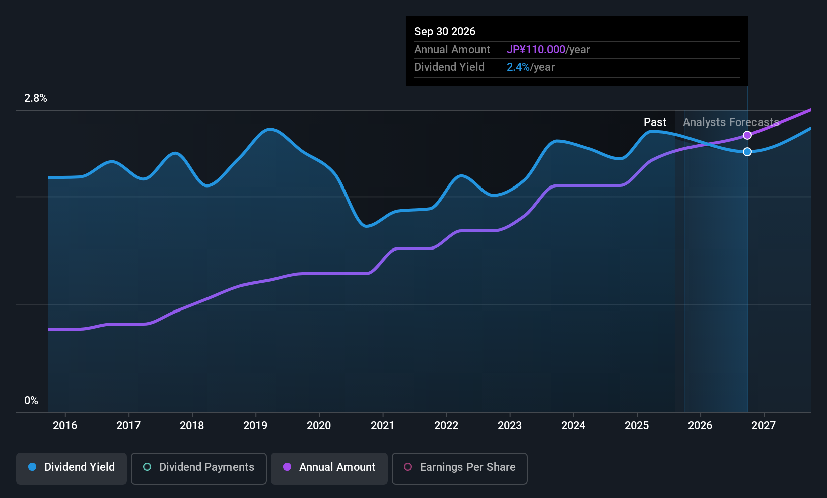Click the 2020 x-axis year label
Viewport: 827px width, 498px height.
319,426
